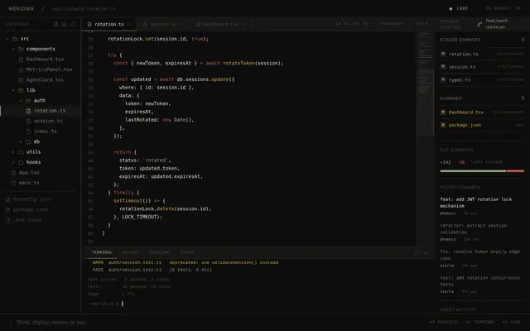Click the file icon on rotation.ts tab
530x331 pixels.
pyautogui.click(x=89, y=24)
